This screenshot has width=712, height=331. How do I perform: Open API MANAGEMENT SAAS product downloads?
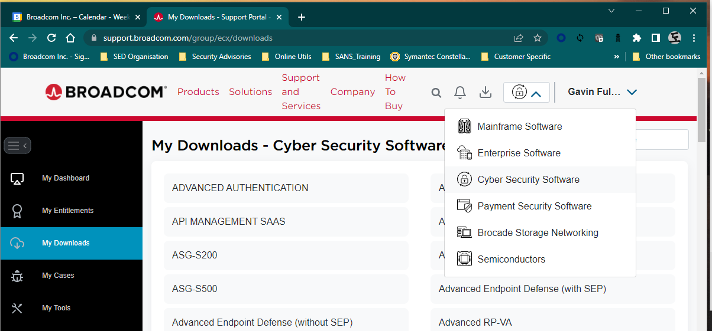coord(286,222)
